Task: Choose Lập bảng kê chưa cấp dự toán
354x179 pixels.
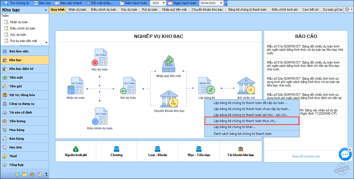Action: click(x=252, y=109)
